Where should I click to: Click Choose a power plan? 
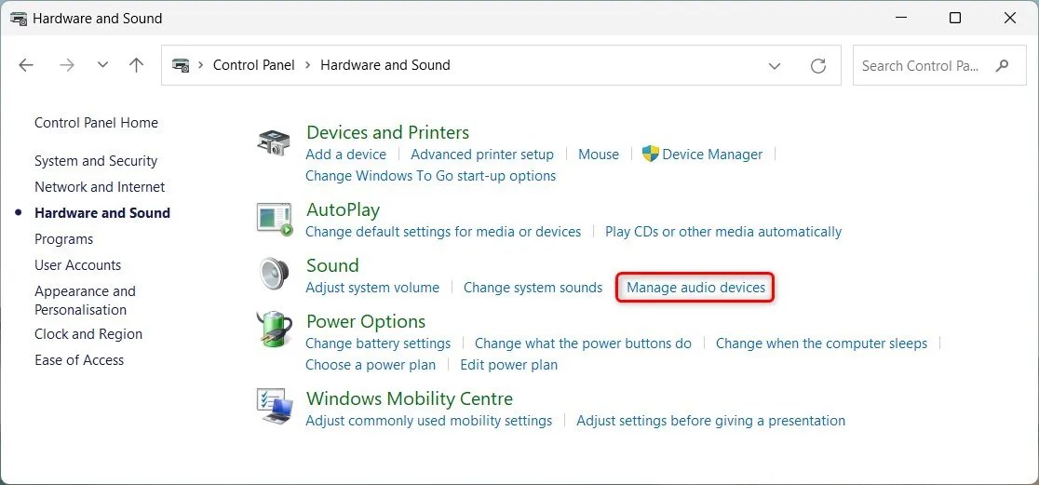(371, 364)
